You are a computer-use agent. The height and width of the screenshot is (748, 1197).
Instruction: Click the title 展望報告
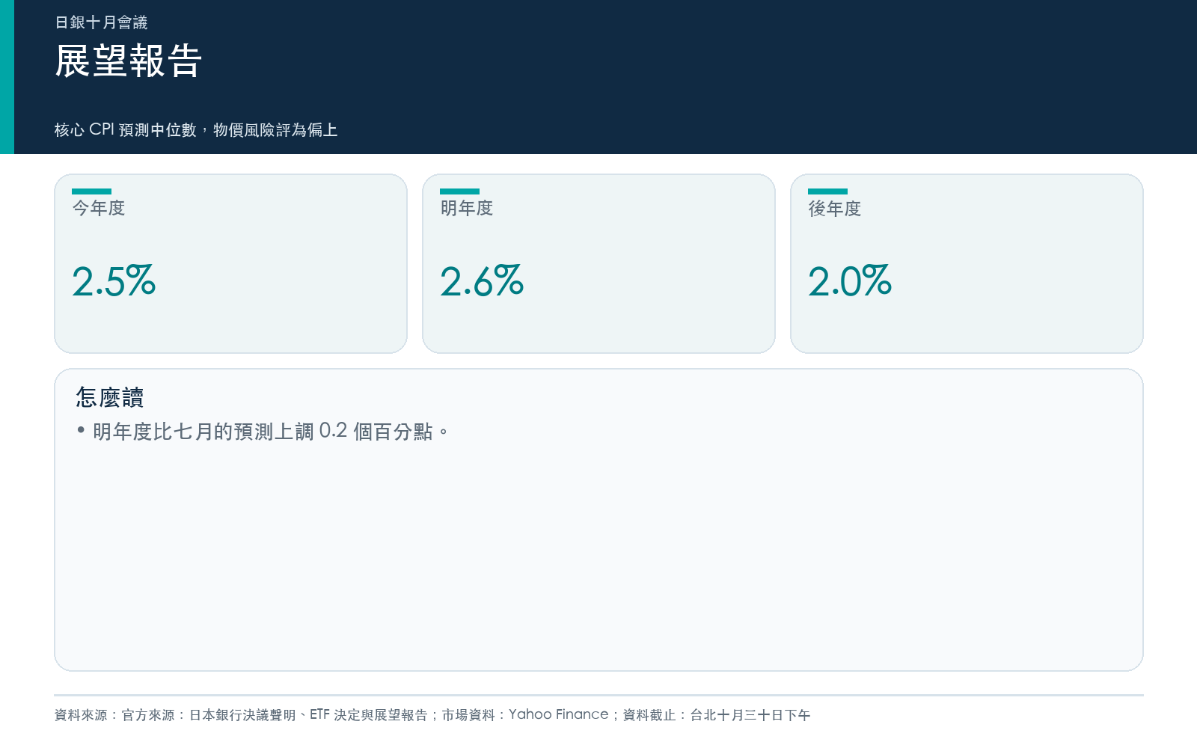[128, 61]
